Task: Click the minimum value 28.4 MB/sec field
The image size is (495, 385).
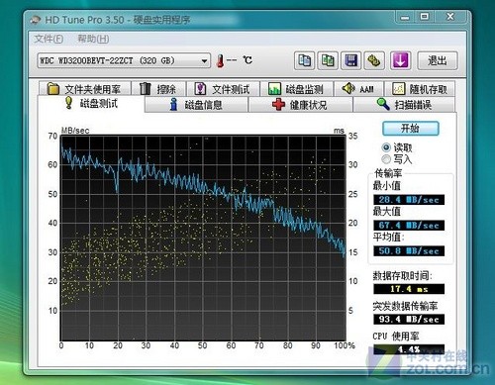Action: (x=409, y=200)
